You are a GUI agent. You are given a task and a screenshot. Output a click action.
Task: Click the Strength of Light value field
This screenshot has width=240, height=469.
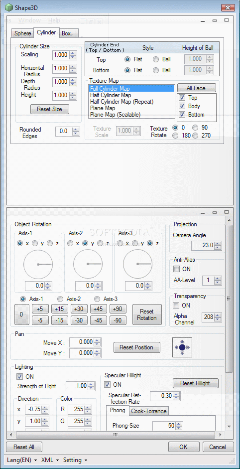(77, 386)
